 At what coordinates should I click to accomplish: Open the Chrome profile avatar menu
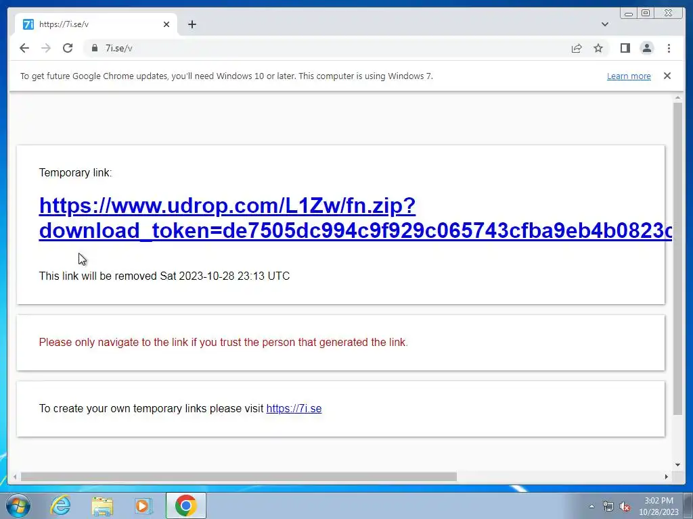646,48
